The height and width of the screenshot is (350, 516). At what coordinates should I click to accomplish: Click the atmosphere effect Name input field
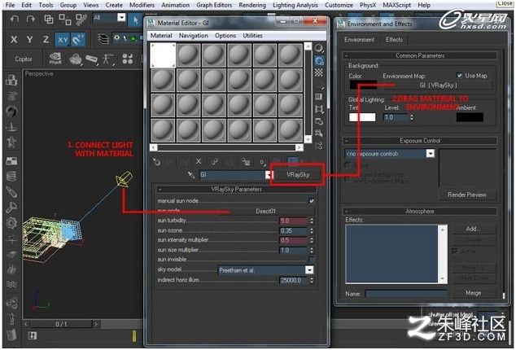[x=406, y=294]
